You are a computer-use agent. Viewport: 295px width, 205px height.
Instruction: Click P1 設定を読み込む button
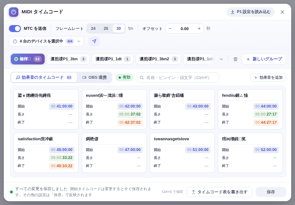(x=251, y=12)
